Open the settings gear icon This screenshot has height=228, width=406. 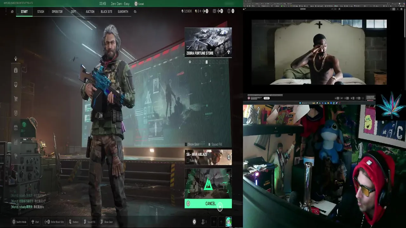click(229, 11)
